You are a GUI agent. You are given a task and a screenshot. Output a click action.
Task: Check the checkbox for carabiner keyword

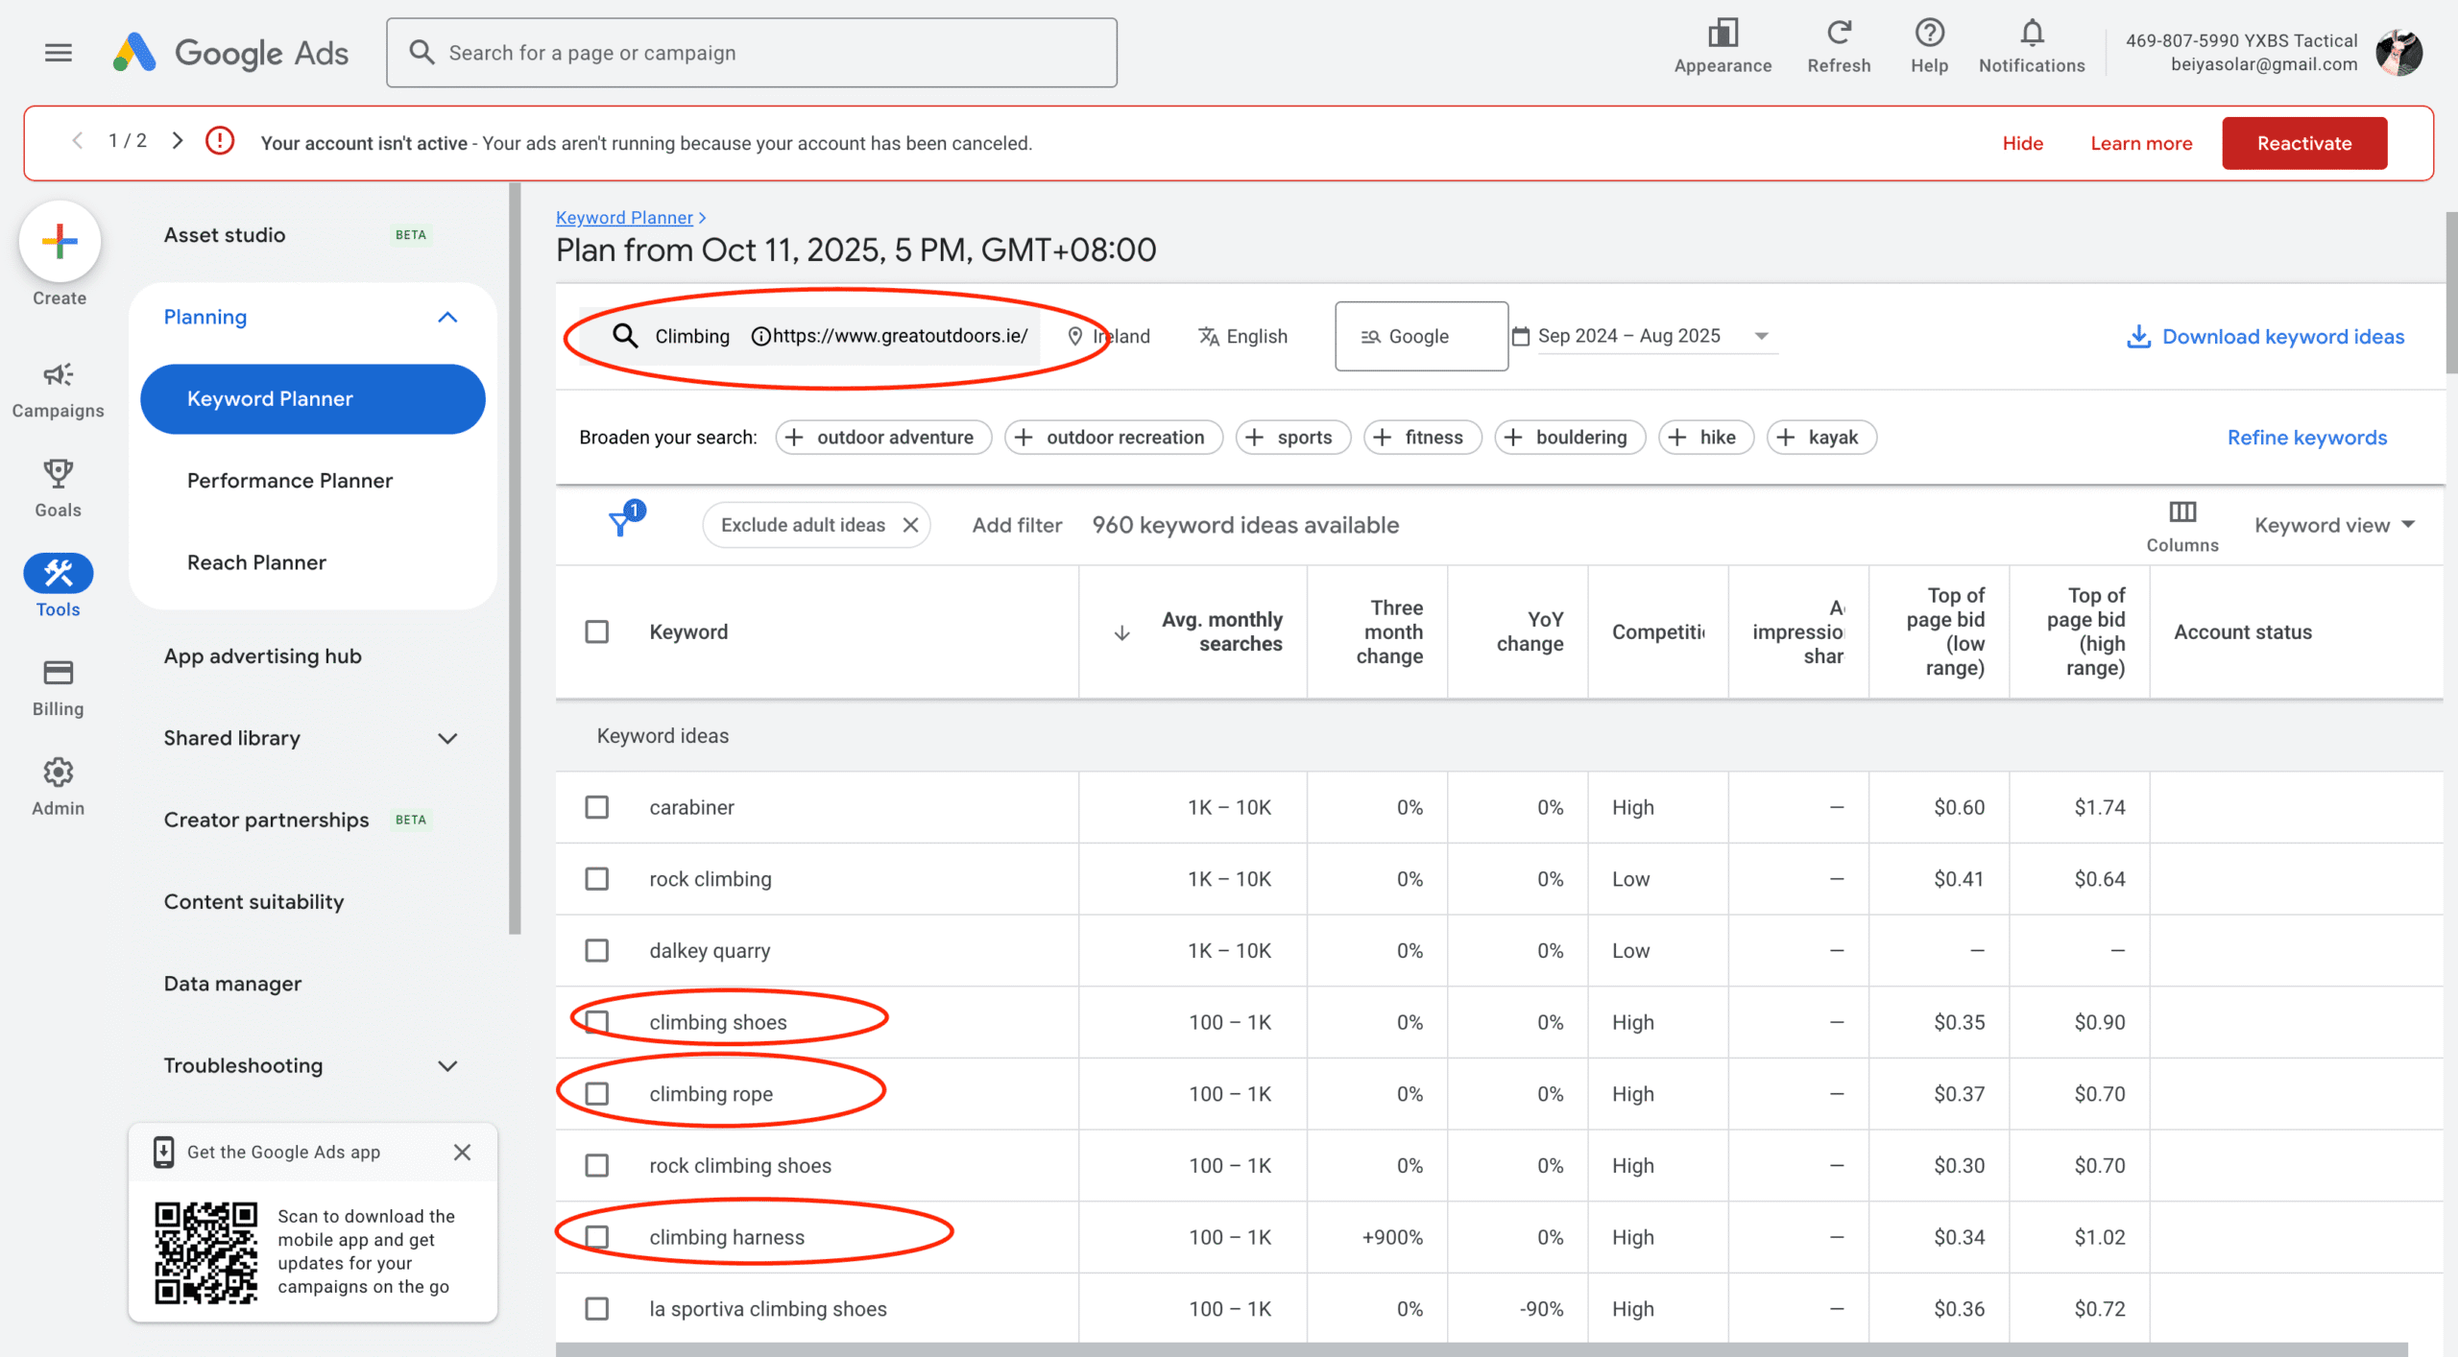(596, 807)
